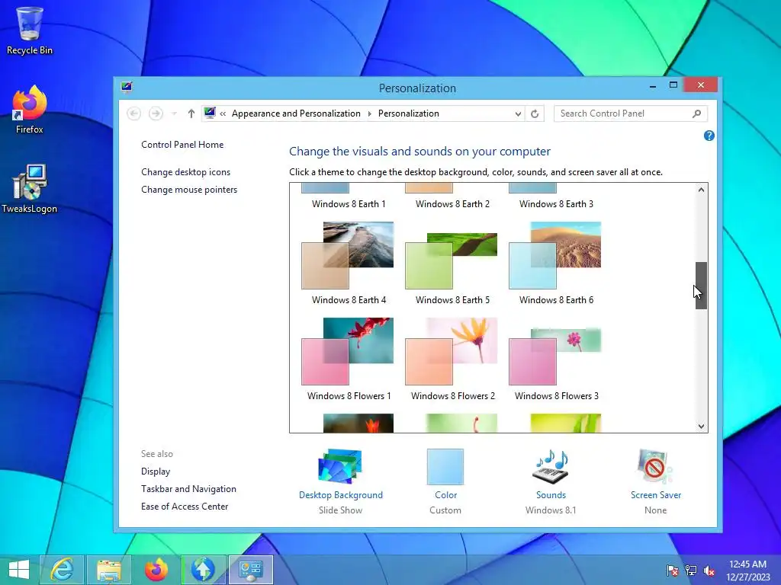Image resolution: width=781 pixels, height=585 pixels.
Task: Click the Sounds link text
Action: (551, 495)
